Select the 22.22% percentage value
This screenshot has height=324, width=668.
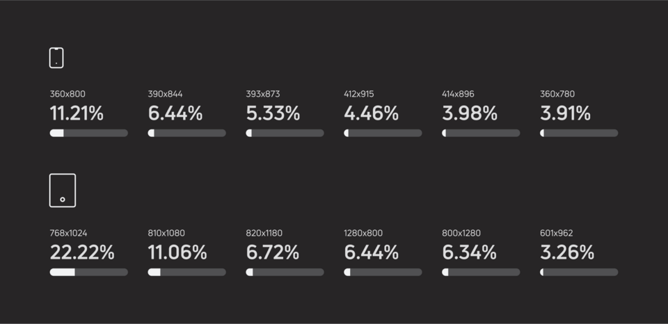pyautogui.click(x=82, y=252)
